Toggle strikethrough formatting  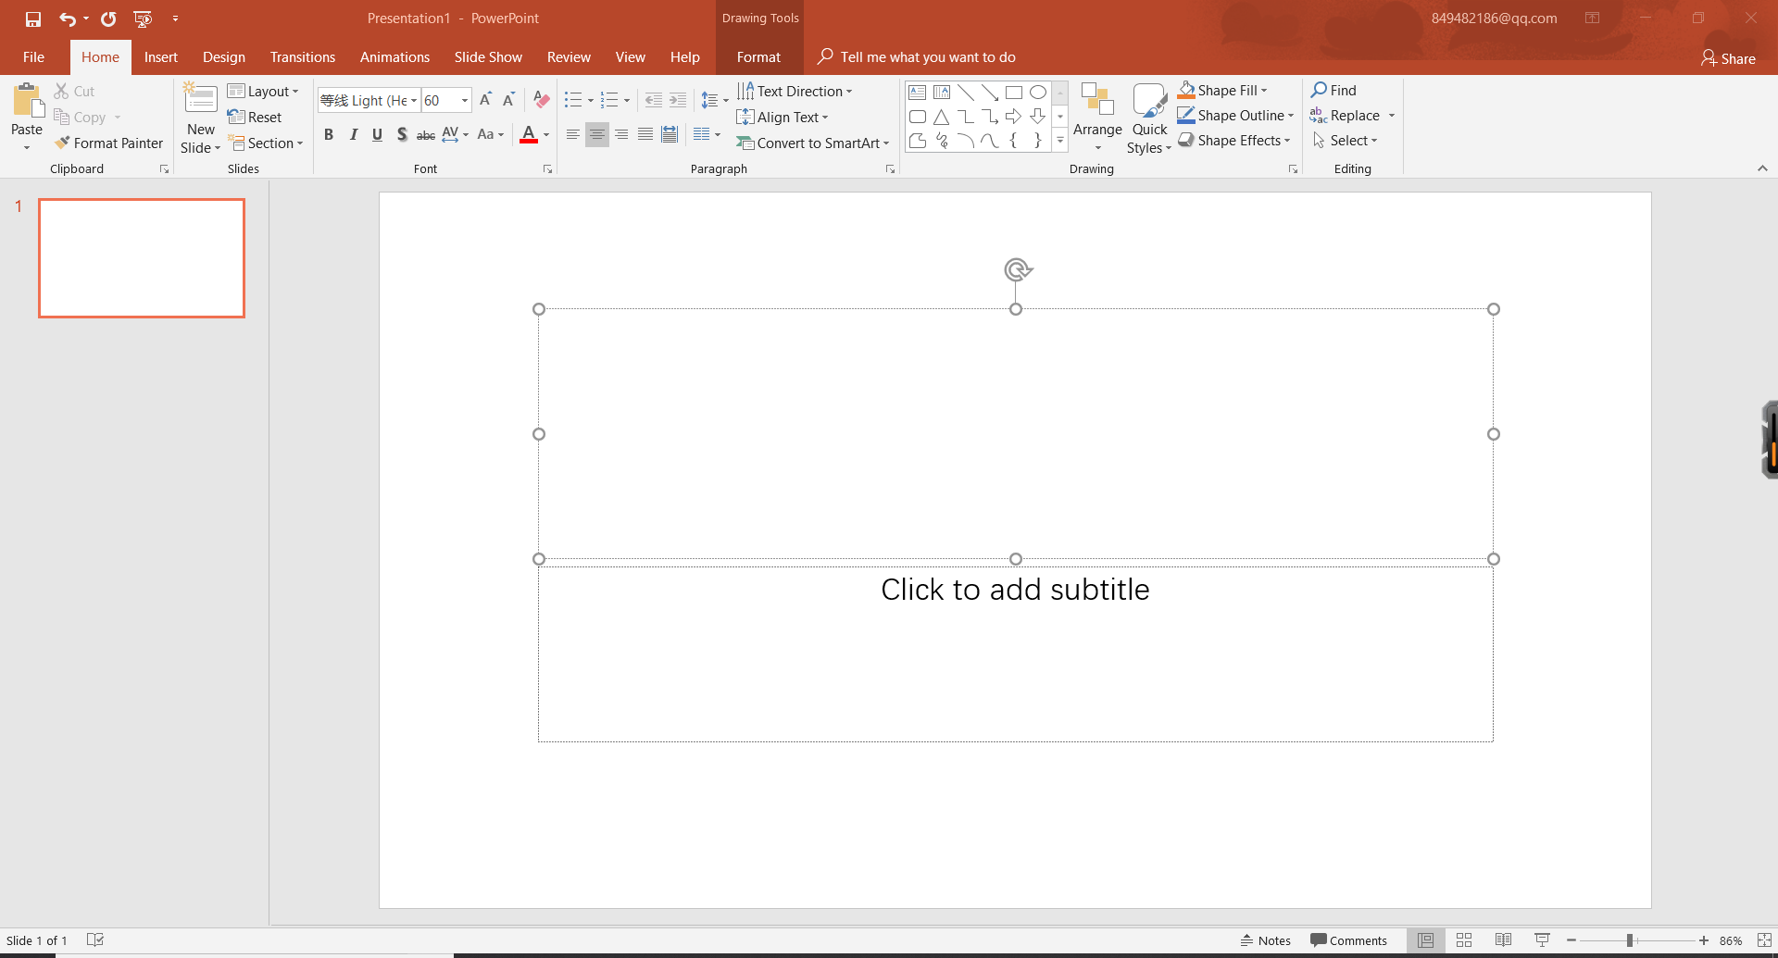click(x=426, y=135)
